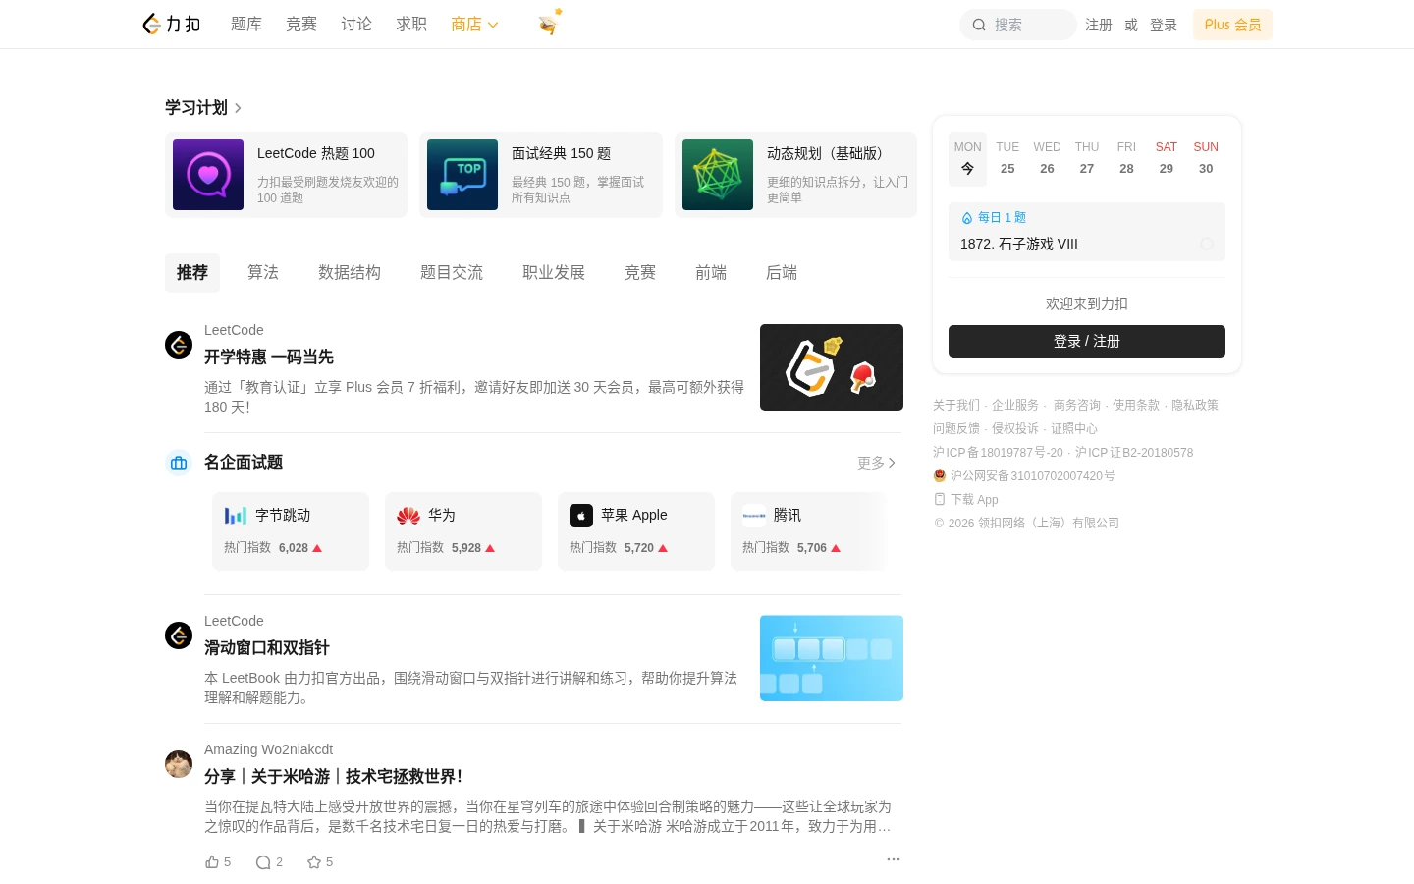1414x884 pixels.
Task: Open daily problem 1872. 石子游戏 VIII
Action: pos(1019,244)
